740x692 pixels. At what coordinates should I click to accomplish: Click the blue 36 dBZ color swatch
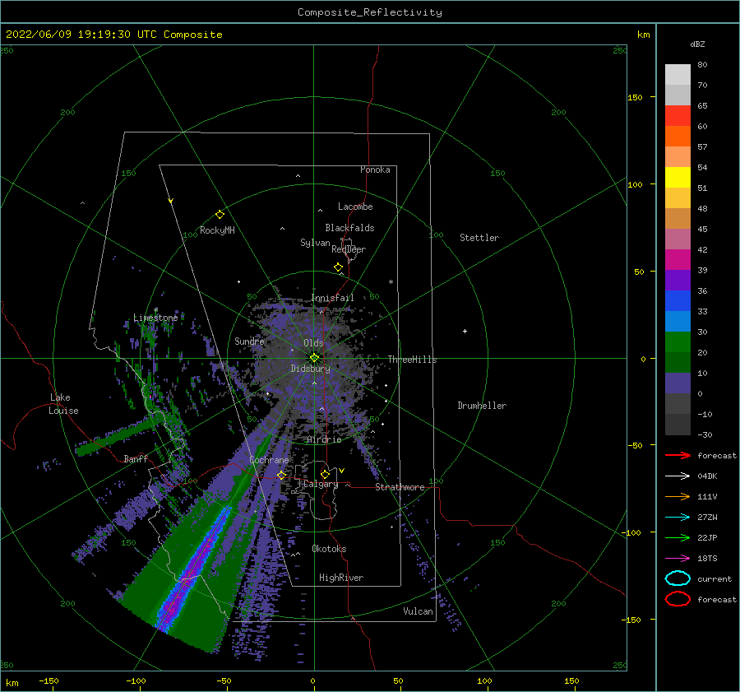click(678, 300)
